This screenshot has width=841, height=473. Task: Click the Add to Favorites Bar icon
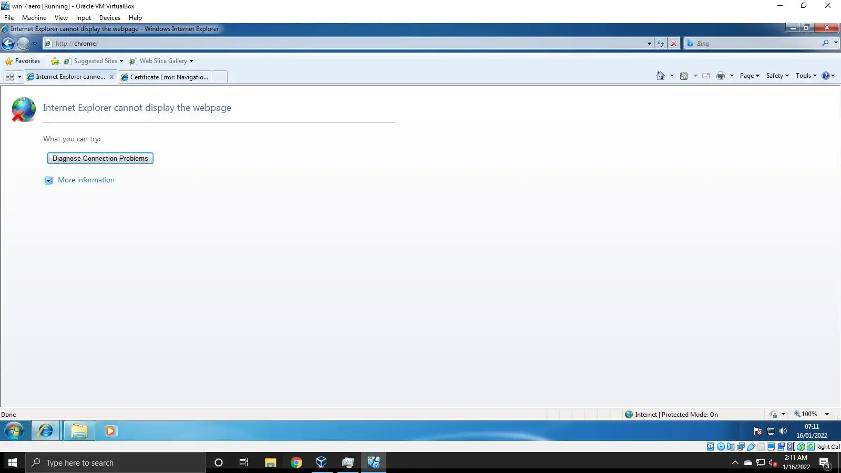(x=55, y=61)
